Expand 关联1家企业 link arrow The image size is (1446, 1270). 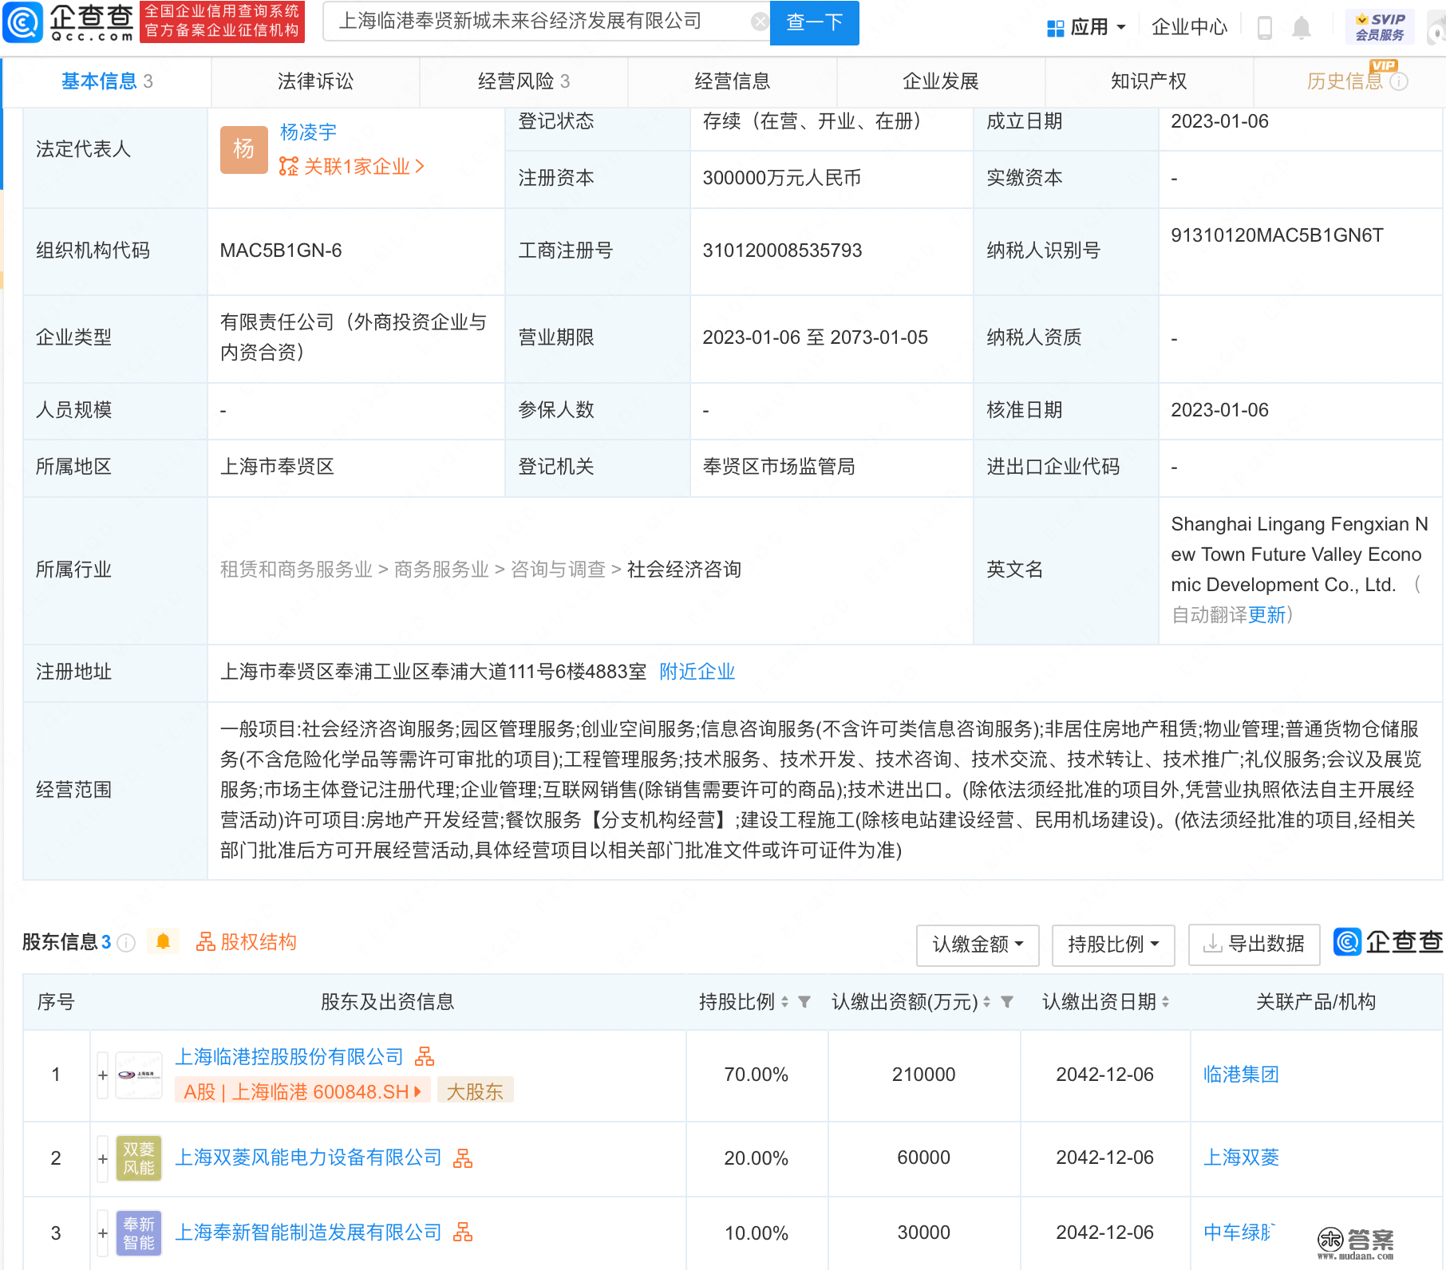[420, 167]
